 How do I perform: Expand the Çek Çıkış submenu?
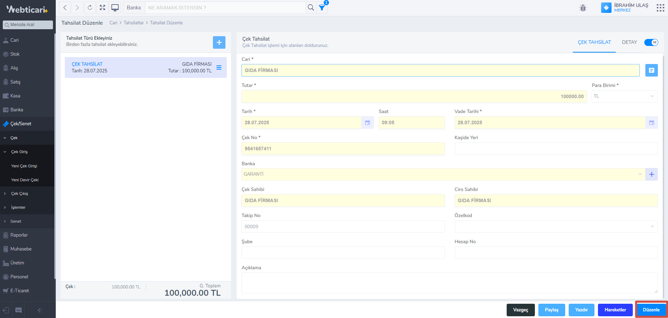pos(20,193)
